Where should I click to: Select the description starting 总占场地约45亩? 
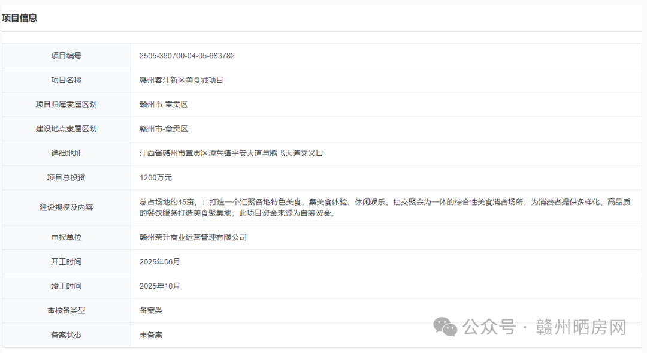385,207
